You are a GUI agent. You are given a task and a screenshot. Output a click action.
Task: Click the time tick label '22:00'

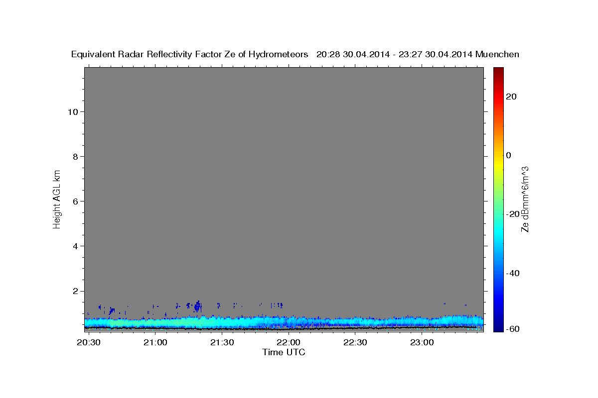click(288, 343)
